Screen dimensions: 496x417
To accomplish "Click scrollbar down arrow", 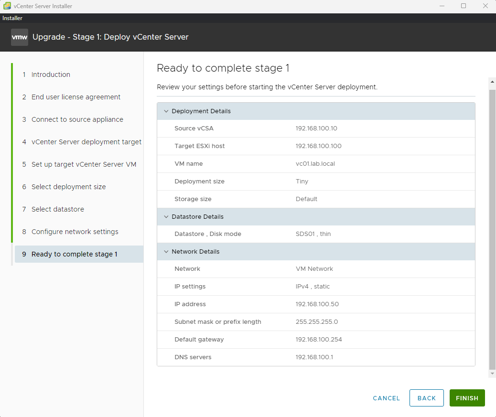I will click(492, 374).
